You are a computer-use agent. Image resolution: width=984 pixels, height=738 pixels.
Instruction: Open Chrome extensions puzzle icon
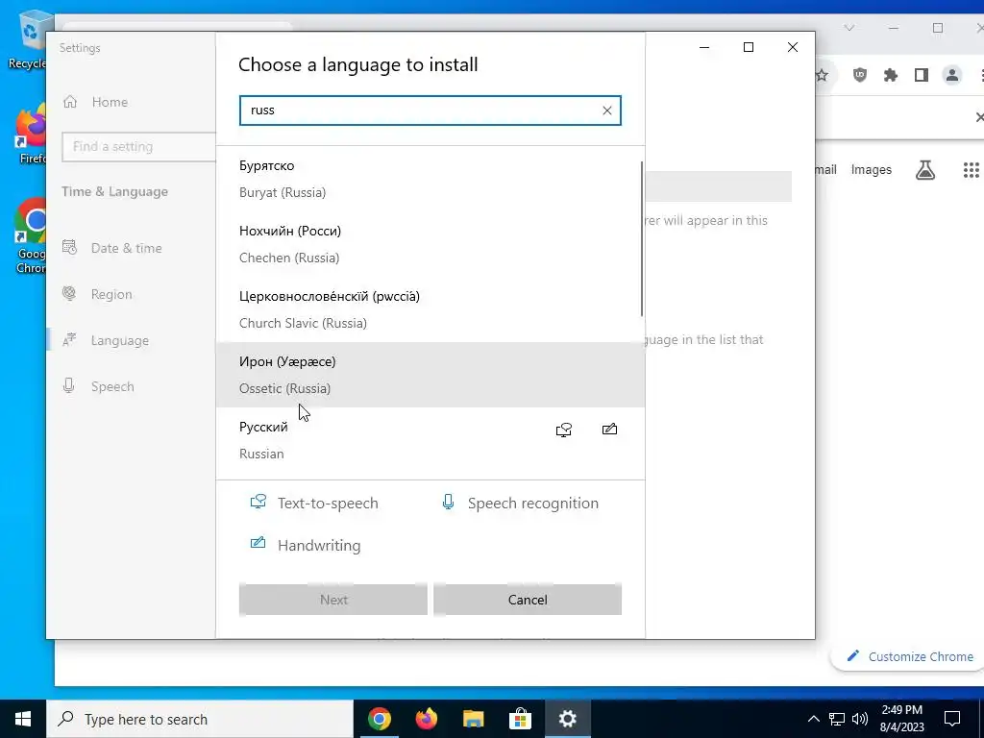pyautogui.click(x=891, y=75)
